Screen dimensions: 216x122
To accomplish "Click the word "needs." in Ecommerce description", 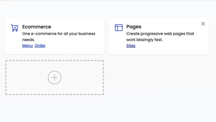I will pyautogui.click(x=28, y=40).
